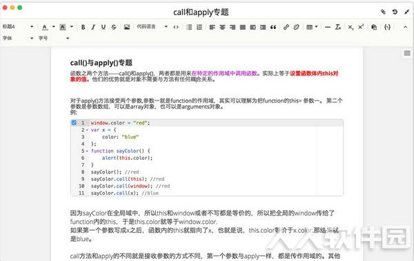Click the paragraph starting 因为sayColor在全局域中

pyautogui.click(x=202, y=217)
